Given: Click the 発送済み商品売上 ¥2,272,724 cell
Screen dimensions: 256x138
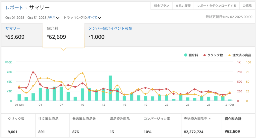Looking at the screenshot, I should tap(201, 125).
